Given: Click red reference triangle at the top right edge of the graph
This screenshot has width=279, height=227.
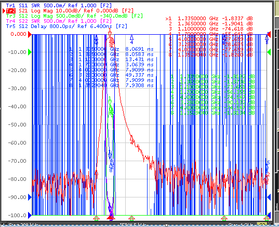Looking at the screenshot, I should coord(269,34).
